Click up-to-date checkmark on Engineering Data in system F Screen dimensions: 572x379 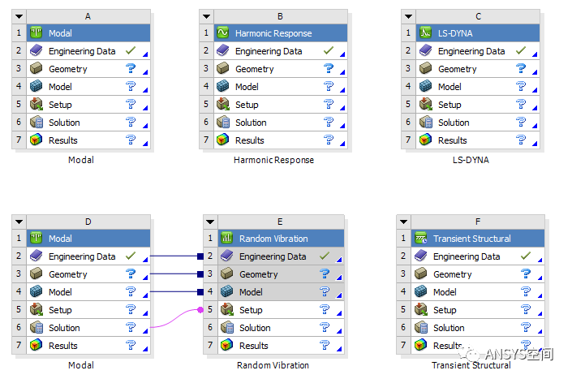pyautogui.click(x=525, y=256)
